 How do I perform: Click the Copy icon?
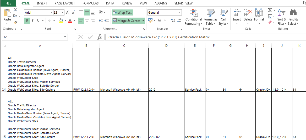16,17
